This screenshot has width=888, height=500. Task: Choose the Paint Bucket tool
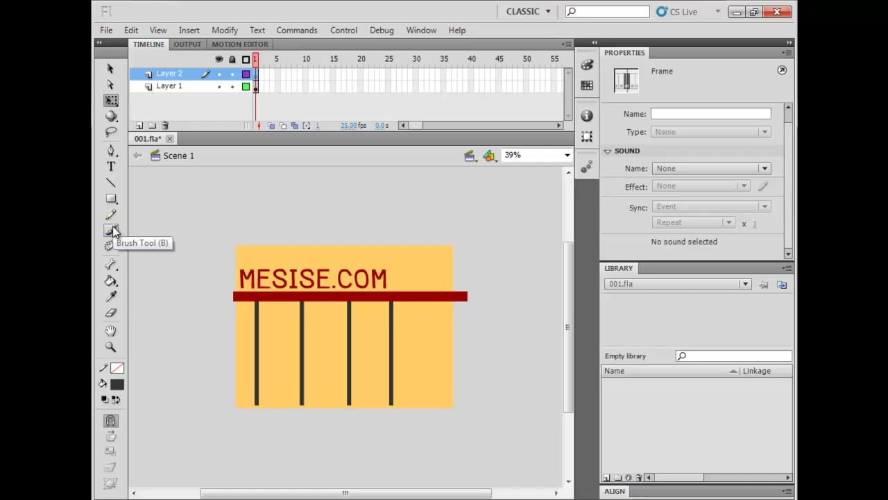click(x=111, y=281)
